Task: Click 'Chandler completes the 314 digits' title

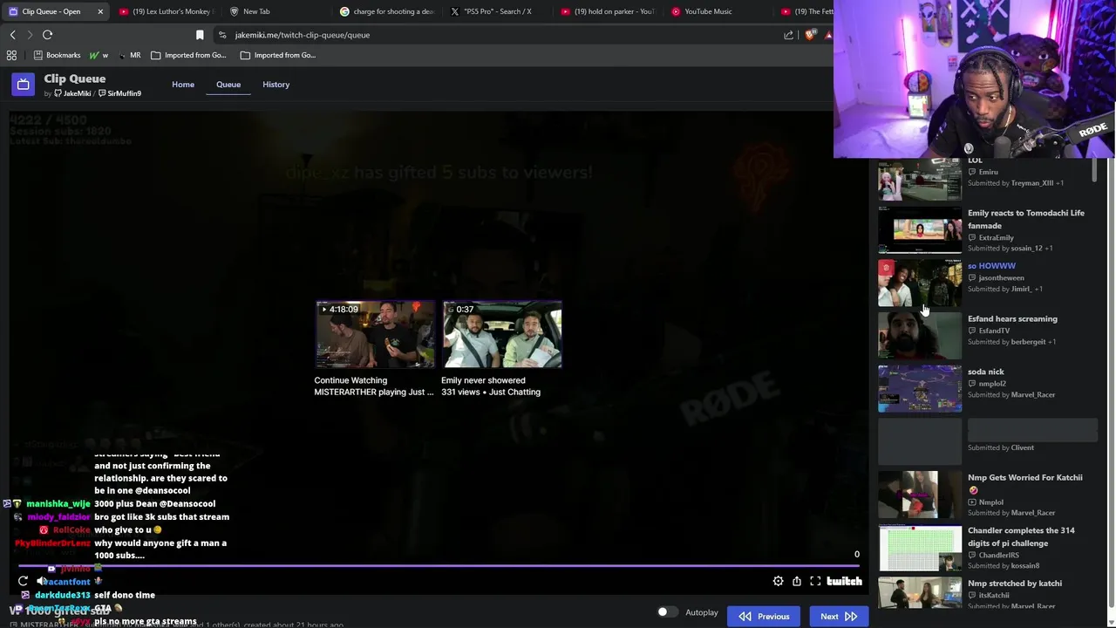Action: [x=1021, y=536]
